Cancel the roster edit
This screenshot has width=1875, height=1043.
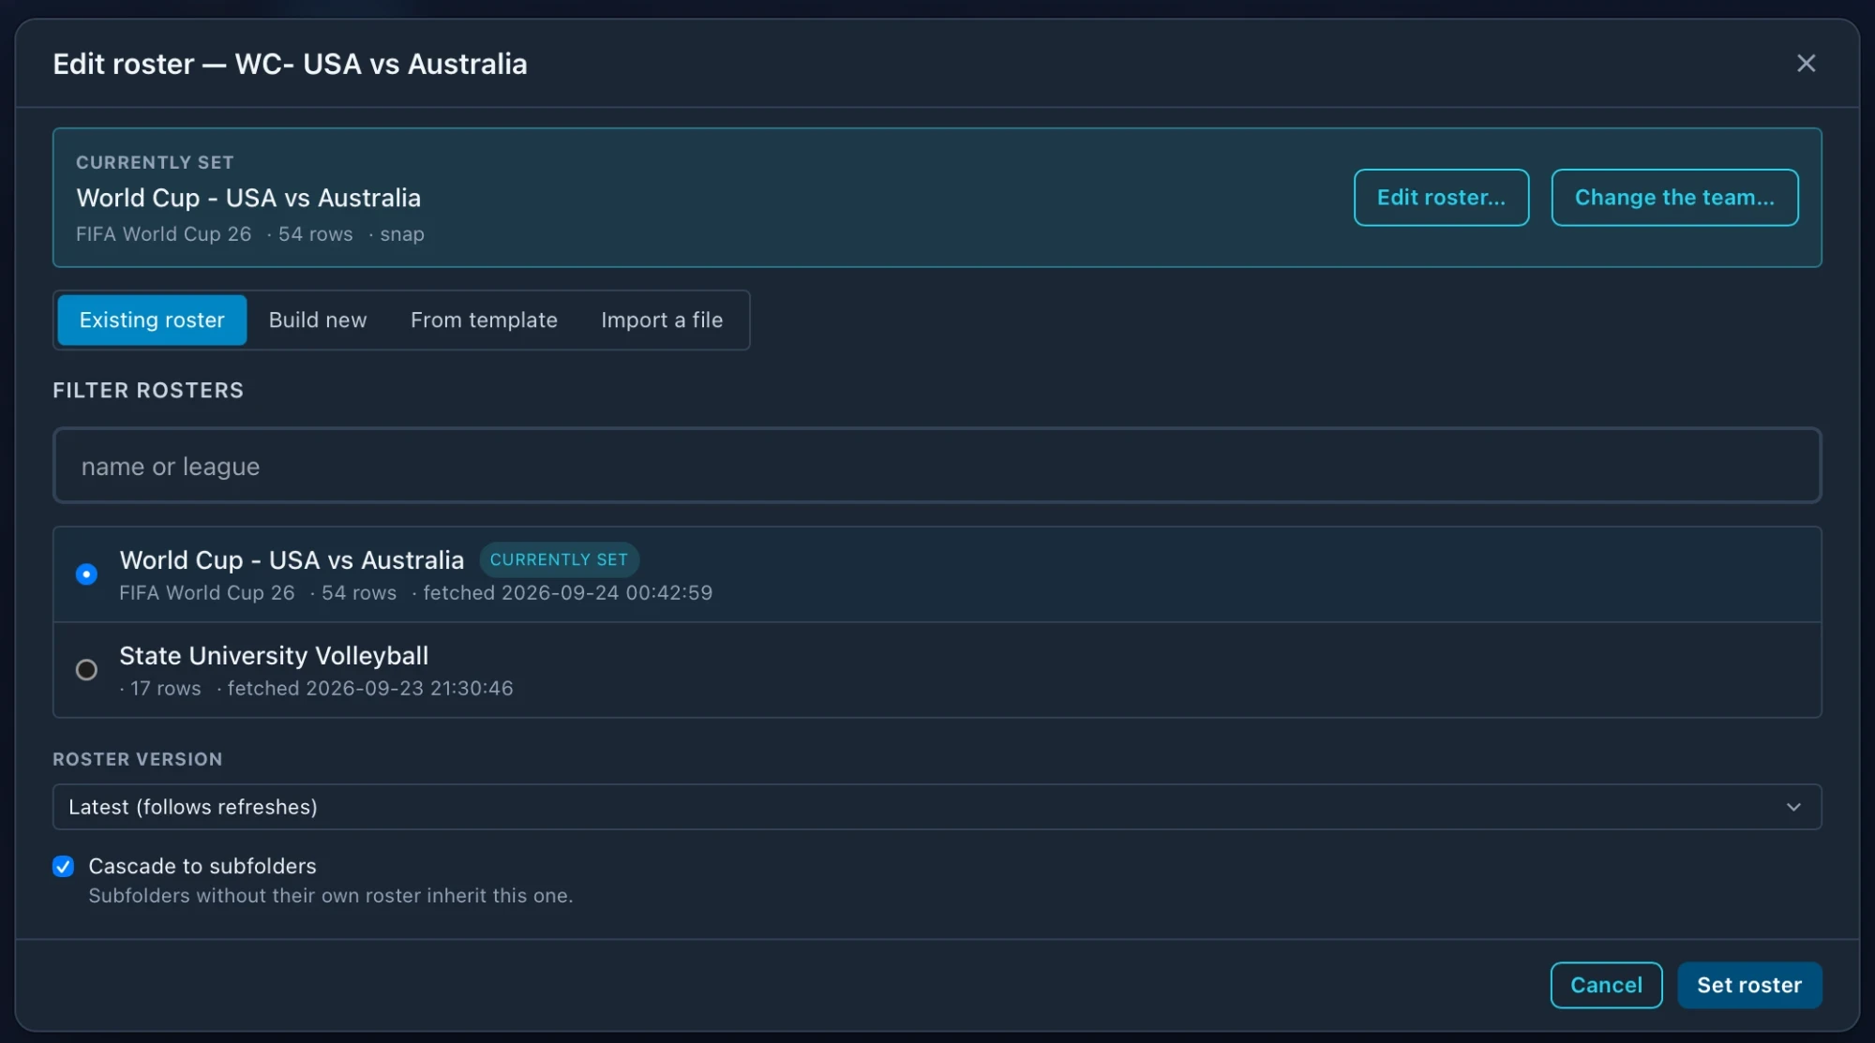point(1606,985)
